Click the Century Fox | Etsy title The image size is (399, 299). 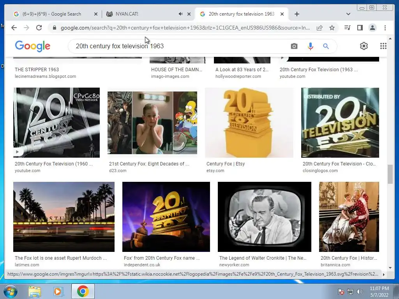coord(226,164)
